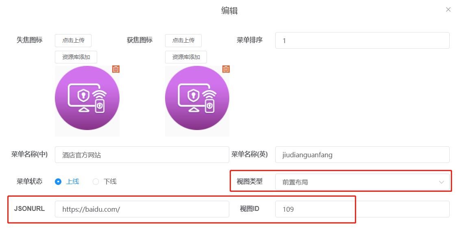Click the 菜单名称(英) text field

362,155
